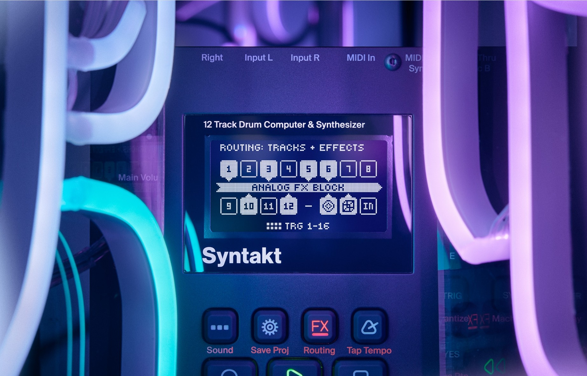Select the red FX Routing key
The height and width of the screenshot is (376, 587).
point(320,327)
